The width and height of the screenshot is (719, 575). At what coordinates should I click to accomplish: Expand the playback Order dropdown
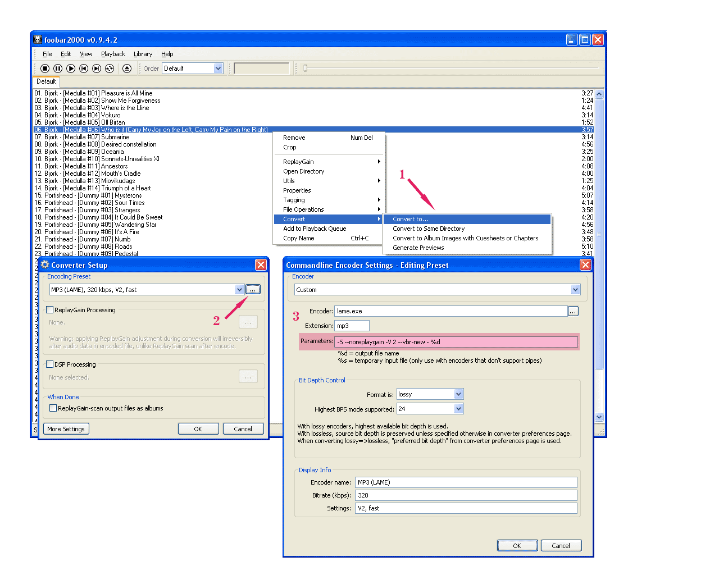coord(219,69)
